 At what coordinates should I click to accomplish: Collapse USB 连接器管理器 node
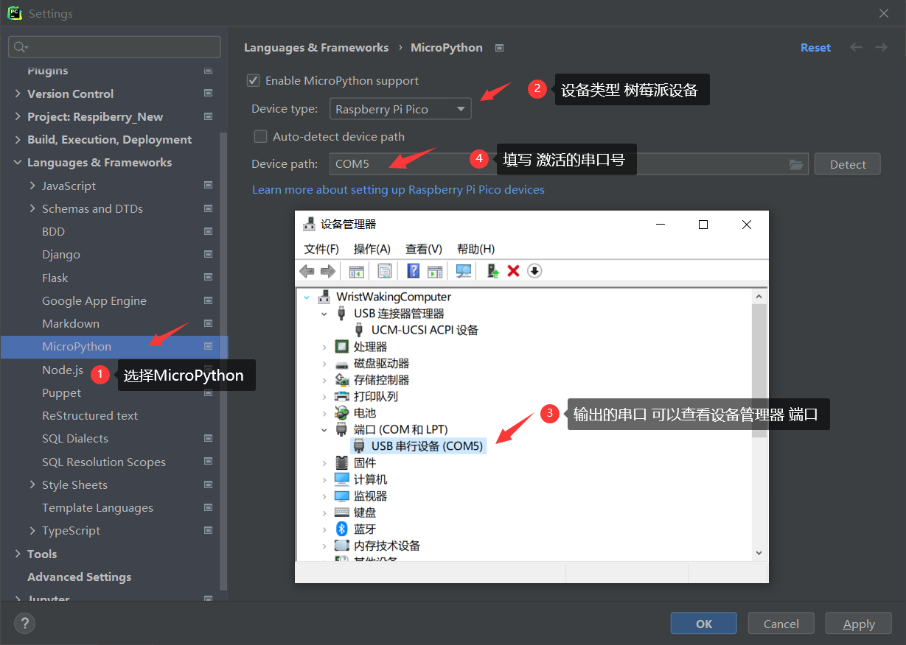tap(324, 313)
